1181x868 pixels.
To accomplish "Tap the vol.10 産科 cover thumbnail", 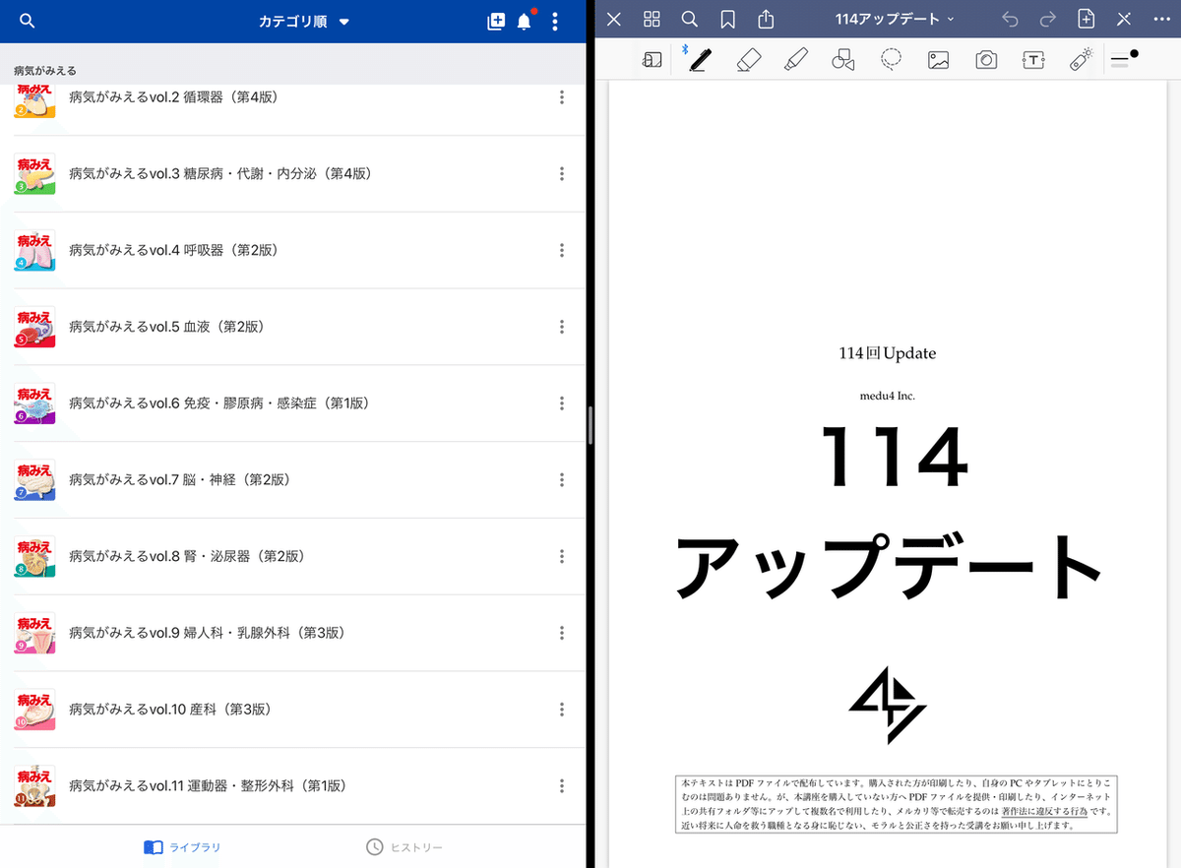I will point(34,710).
